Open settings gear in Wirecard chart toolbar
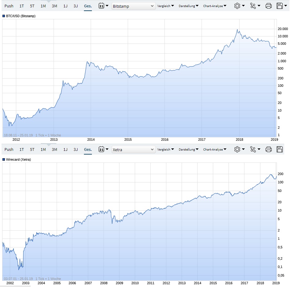 point(237,149)
